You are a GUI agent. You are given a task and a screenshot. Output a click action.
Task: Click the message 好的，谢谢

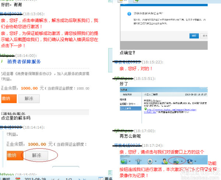coord(11,5)
